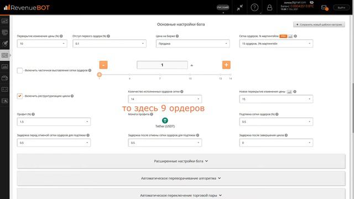This screenshot has height=199, width=354.
Task: Click the slider tick labeled 10
Action: coord(190,78)
